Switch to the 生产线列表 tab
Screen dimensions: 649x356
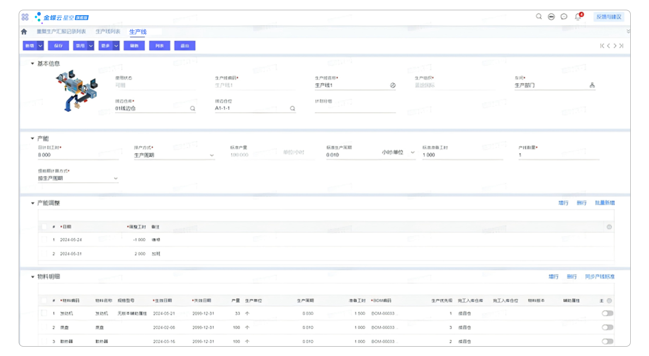[108, 32]
